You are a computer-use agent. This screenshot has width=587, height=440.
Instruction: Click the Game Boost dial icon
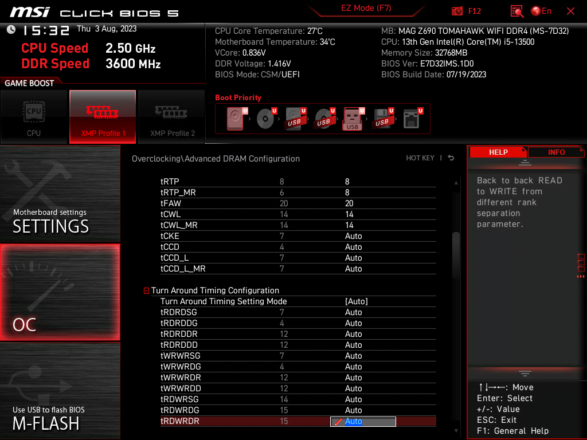27,82
